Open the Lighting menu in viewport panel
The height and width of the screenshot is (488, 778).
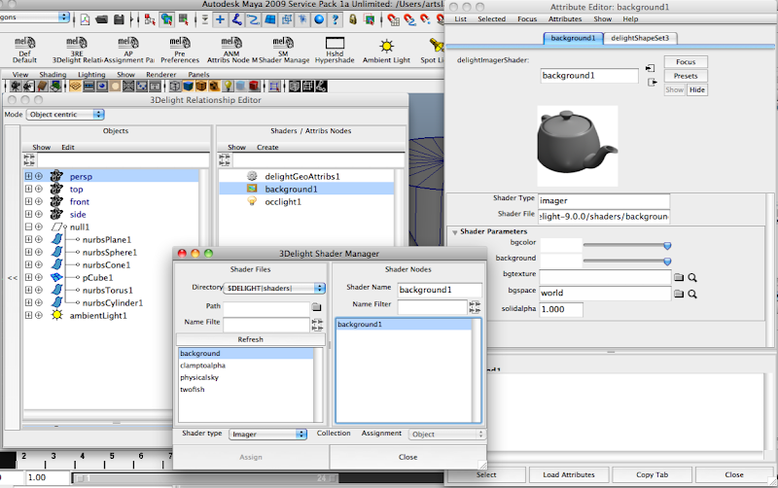[x=91, y=75]
